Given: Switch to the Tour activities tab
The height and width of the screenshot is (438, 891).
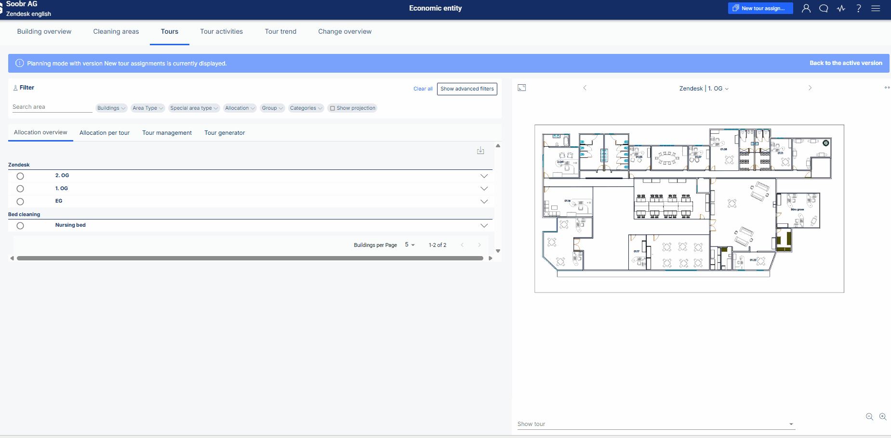Looking at the screenshot, I should [x=222, y=32].
